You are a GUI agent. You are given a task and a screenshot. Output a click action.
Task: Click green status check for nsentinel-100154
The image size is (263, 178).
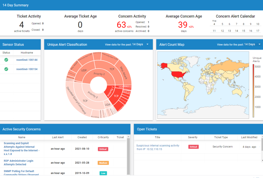6,69
